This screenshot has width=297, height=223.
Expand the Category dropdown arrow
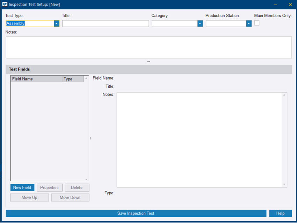click(x=200, y=24)
